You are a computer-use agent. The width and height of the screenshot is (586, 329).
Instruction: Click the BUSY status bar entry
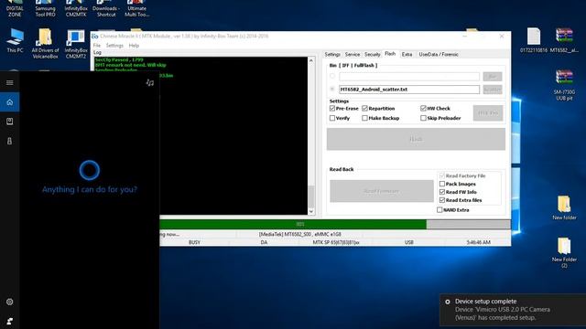coord(194,242)
